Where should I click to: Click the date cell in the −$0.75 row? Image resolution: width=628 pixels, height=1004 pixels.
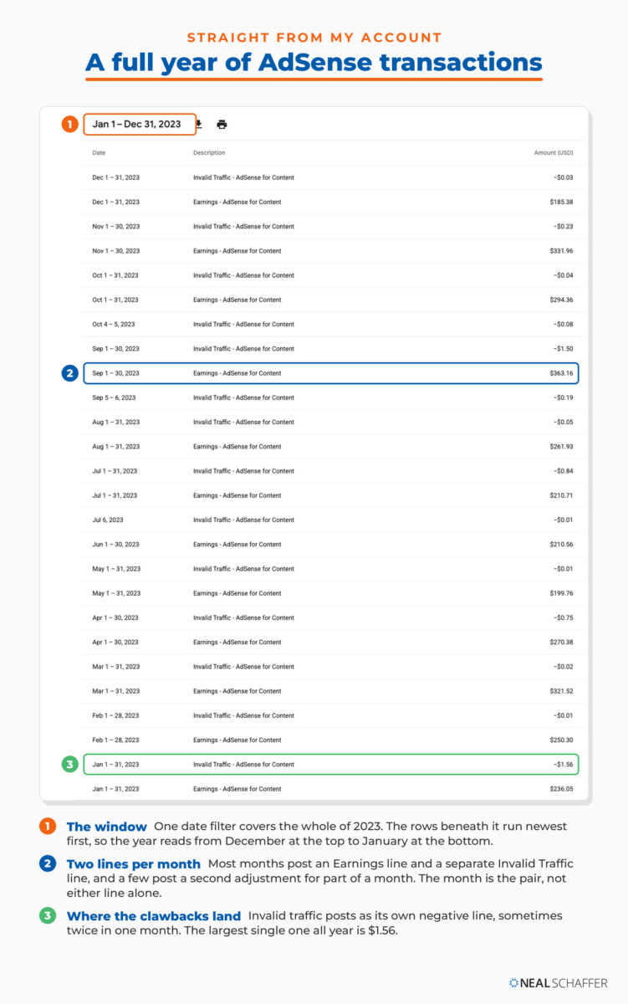[115, 617]
